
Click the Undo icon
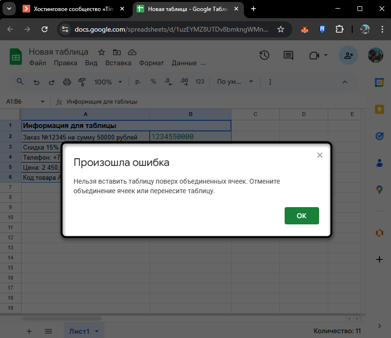pyautogui.click(x=36, y=82)
